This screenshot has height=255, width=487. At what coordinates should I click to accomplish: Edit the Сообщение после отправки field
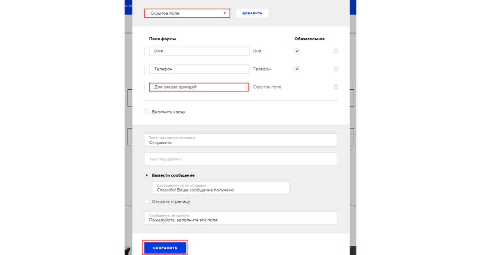tap(220, 188)
